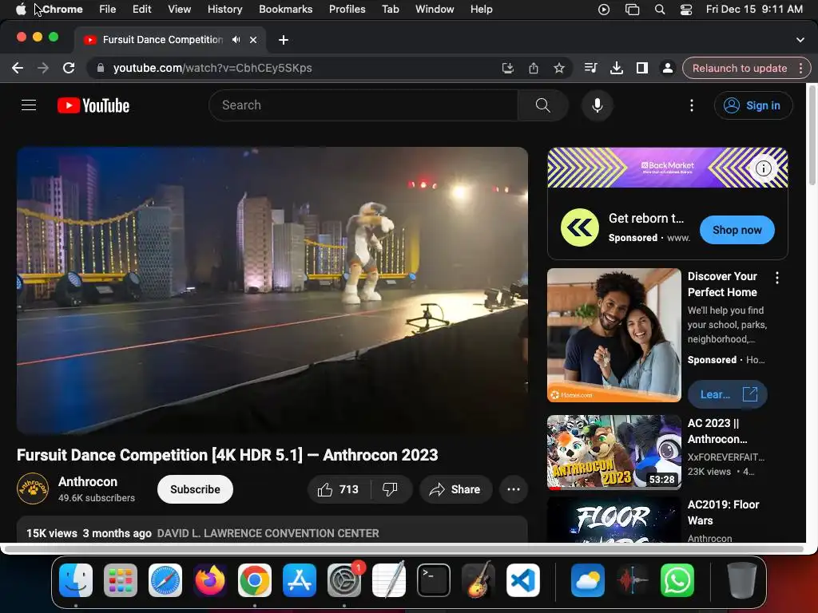Open YouTube settings three-dot menu
Image resolution: width=818 pixels, height=613 pixels.
692,105
